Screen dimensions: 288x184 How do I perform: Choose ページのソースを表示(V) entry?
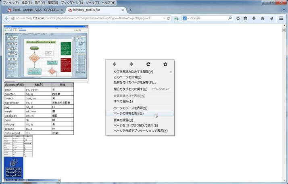[x=140, y=108]
